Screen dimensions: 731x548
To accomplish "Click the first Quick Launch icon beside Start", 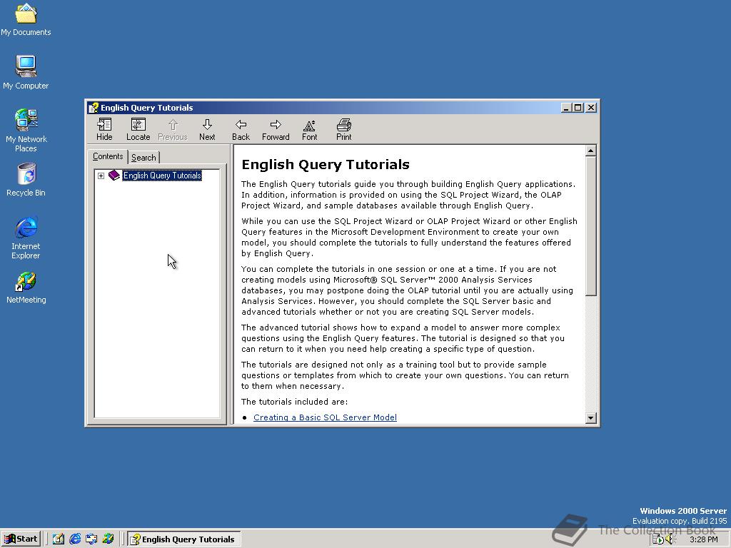I will coord(59,539).
